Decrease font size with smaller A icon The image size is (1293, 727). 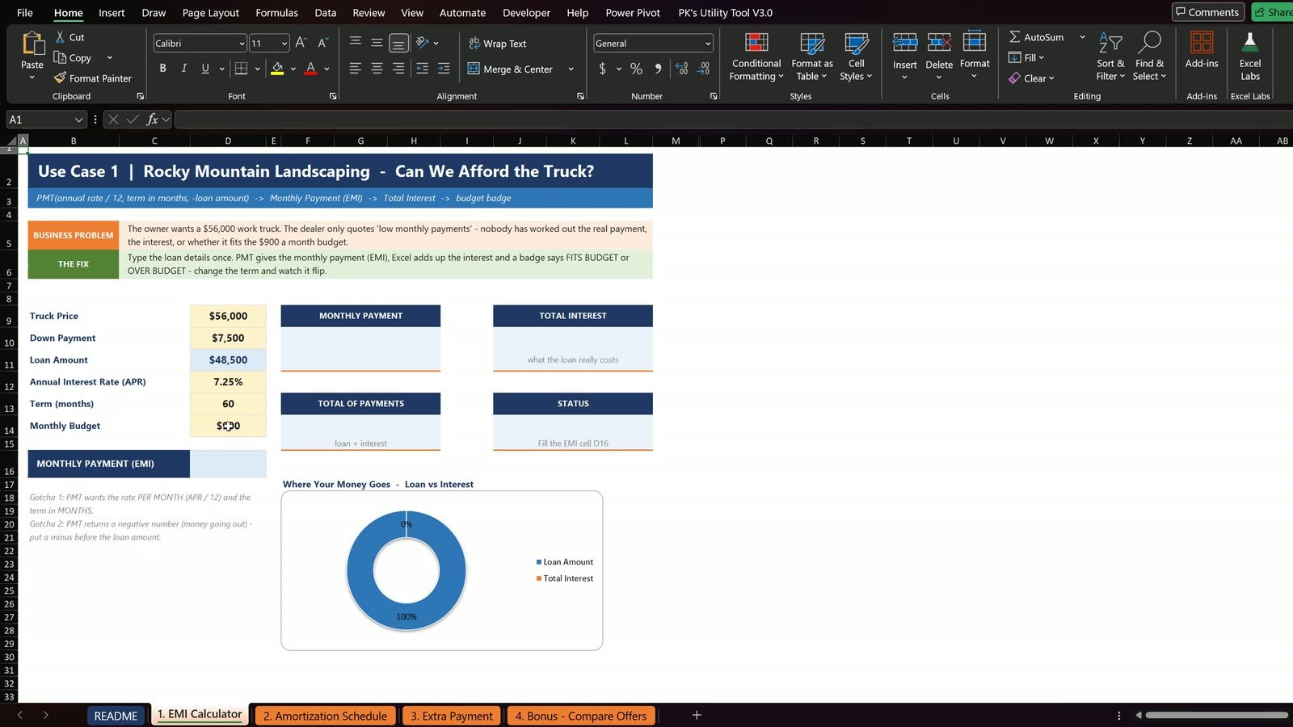click(322, 43)
